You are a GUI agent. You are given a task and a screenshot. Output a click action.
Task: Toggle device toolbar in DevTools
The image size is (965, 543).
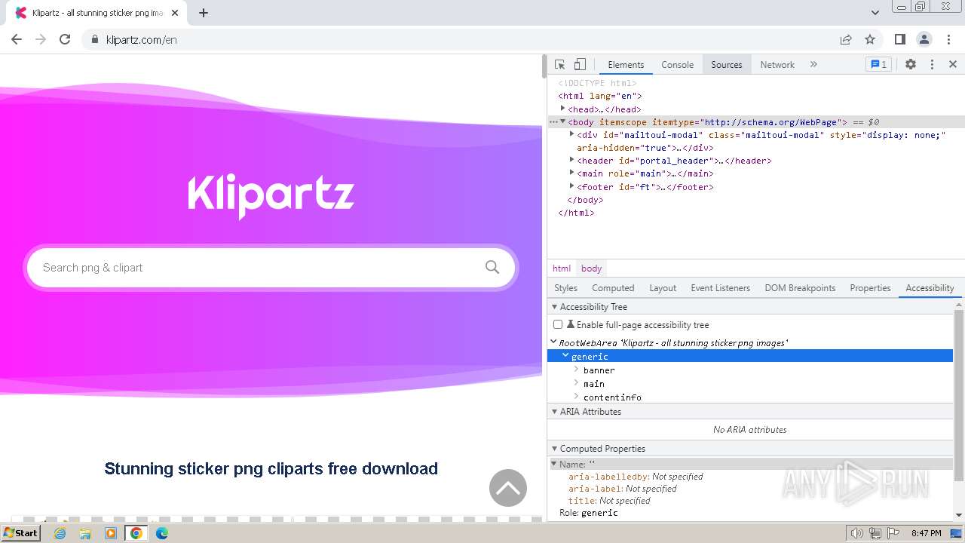580,64
